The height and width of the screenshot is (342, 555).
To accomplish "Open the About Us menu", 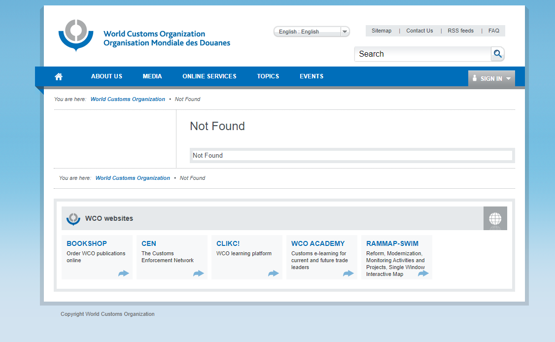I will [x=106, y=76].
